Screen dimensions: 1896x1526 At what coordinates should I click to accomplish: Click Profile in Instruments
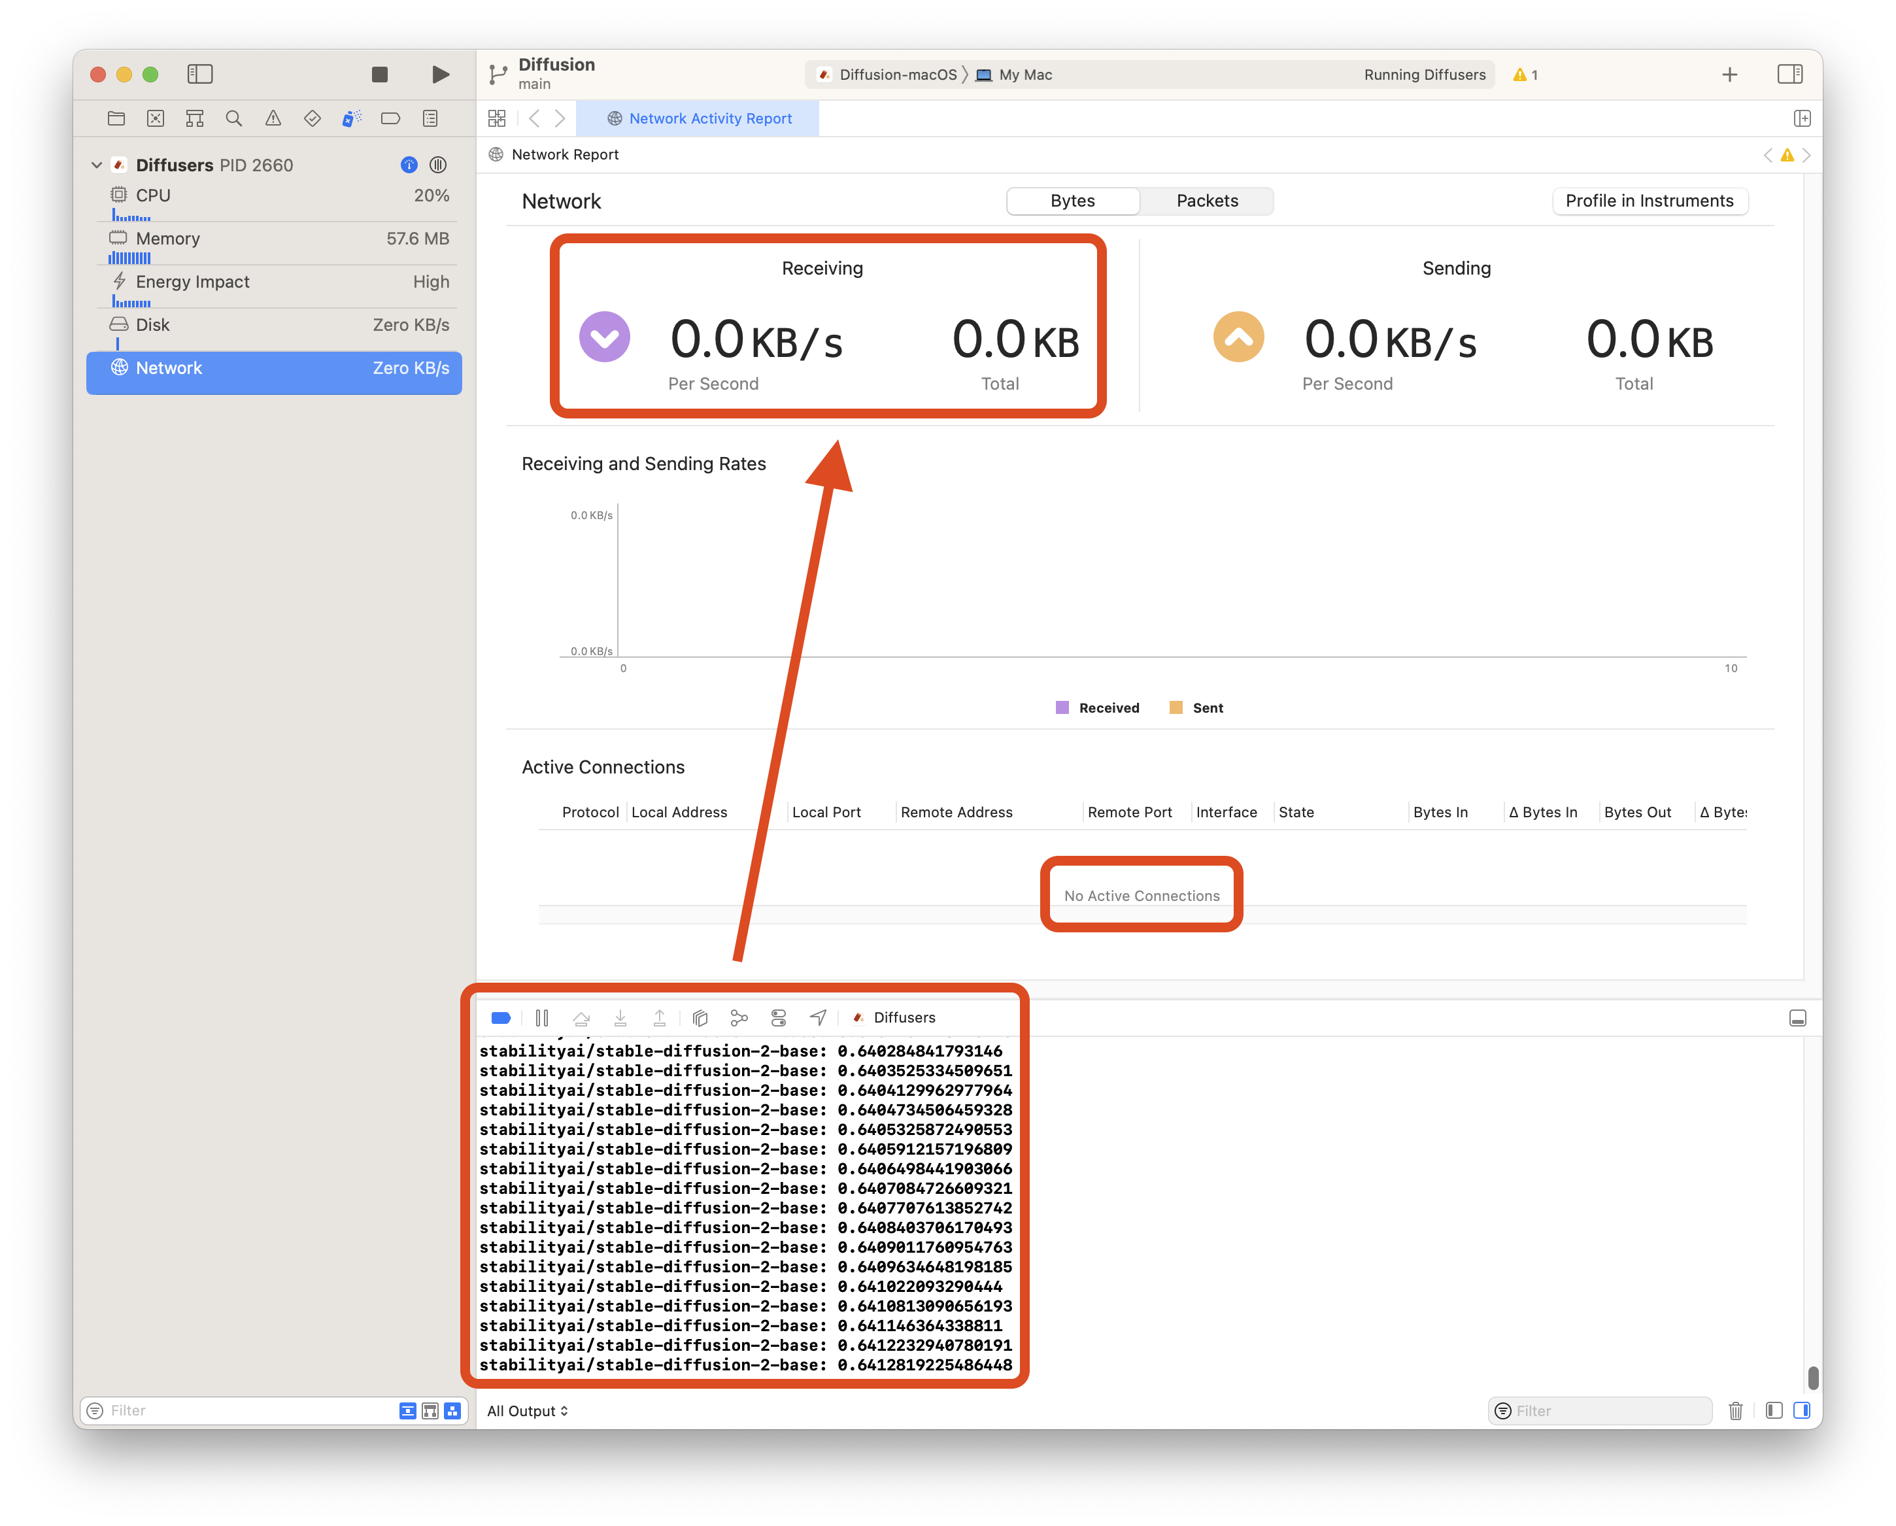[1650, 201]
